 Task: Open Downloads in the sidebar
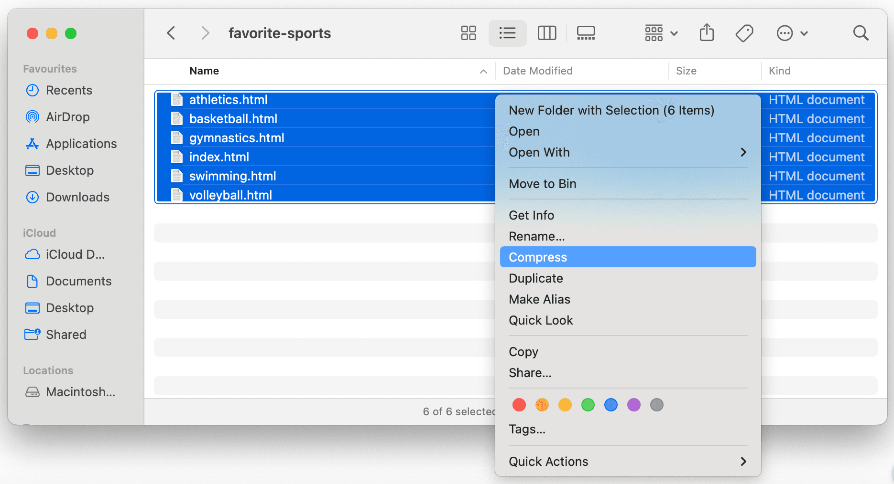point(67,197)
